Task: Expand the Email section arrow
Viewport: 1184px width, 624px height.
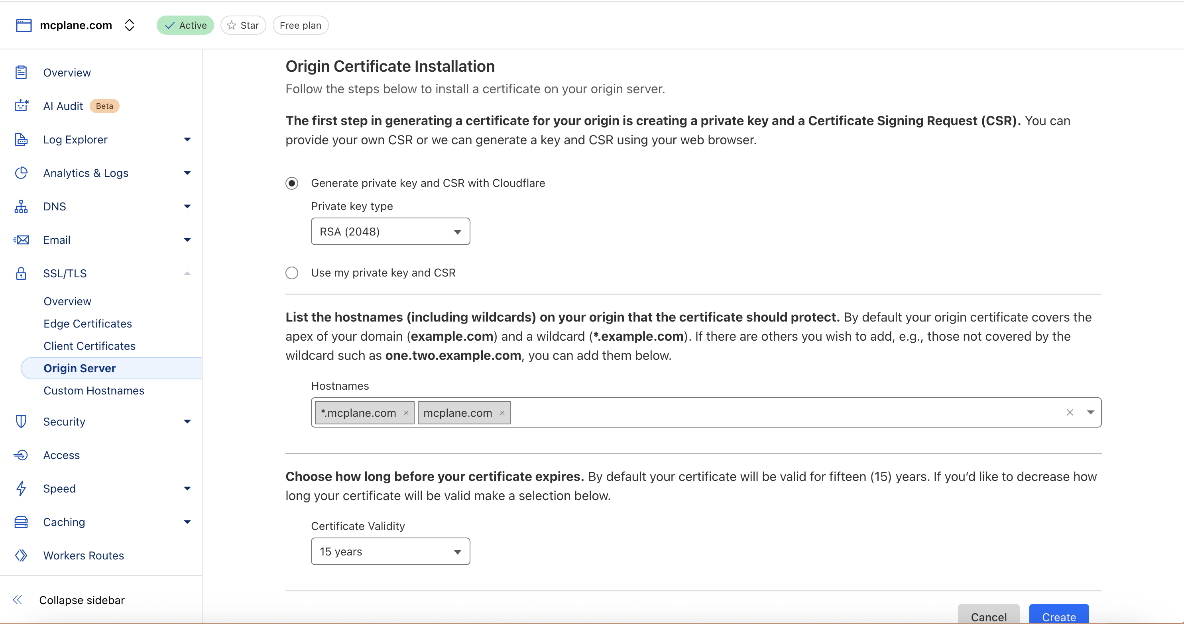Action: coord(187,240)
